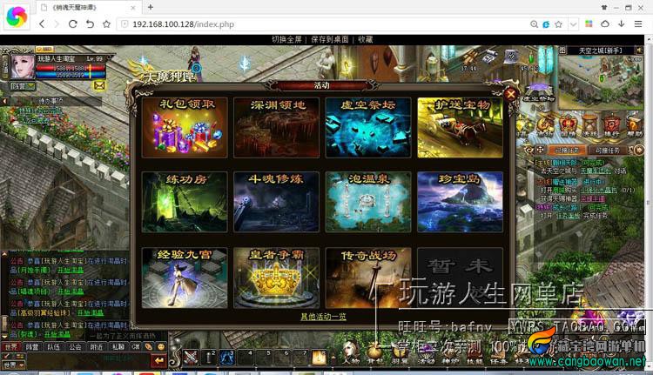Open the 泡温泉 hot spring tile
This screenshot has width=653, height=375.
pyautogui.click(x=368, y=202)
